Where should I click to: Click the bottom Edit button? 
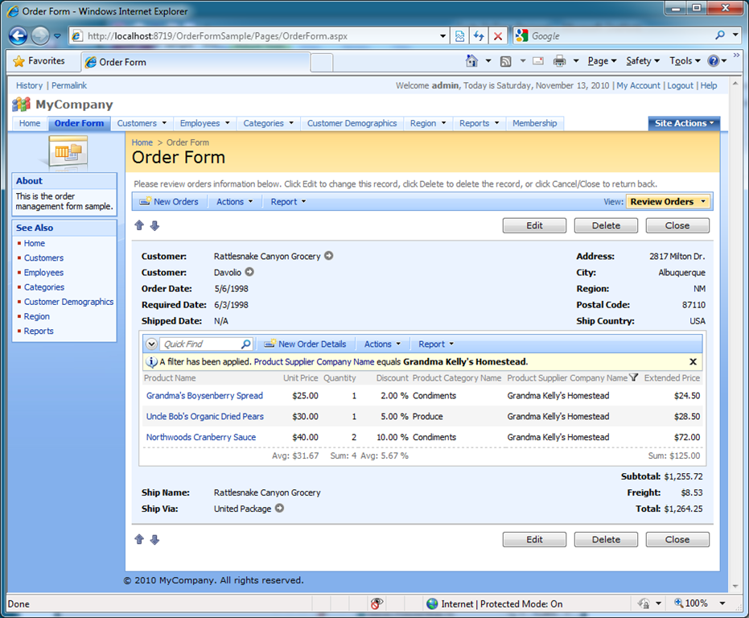534,540
